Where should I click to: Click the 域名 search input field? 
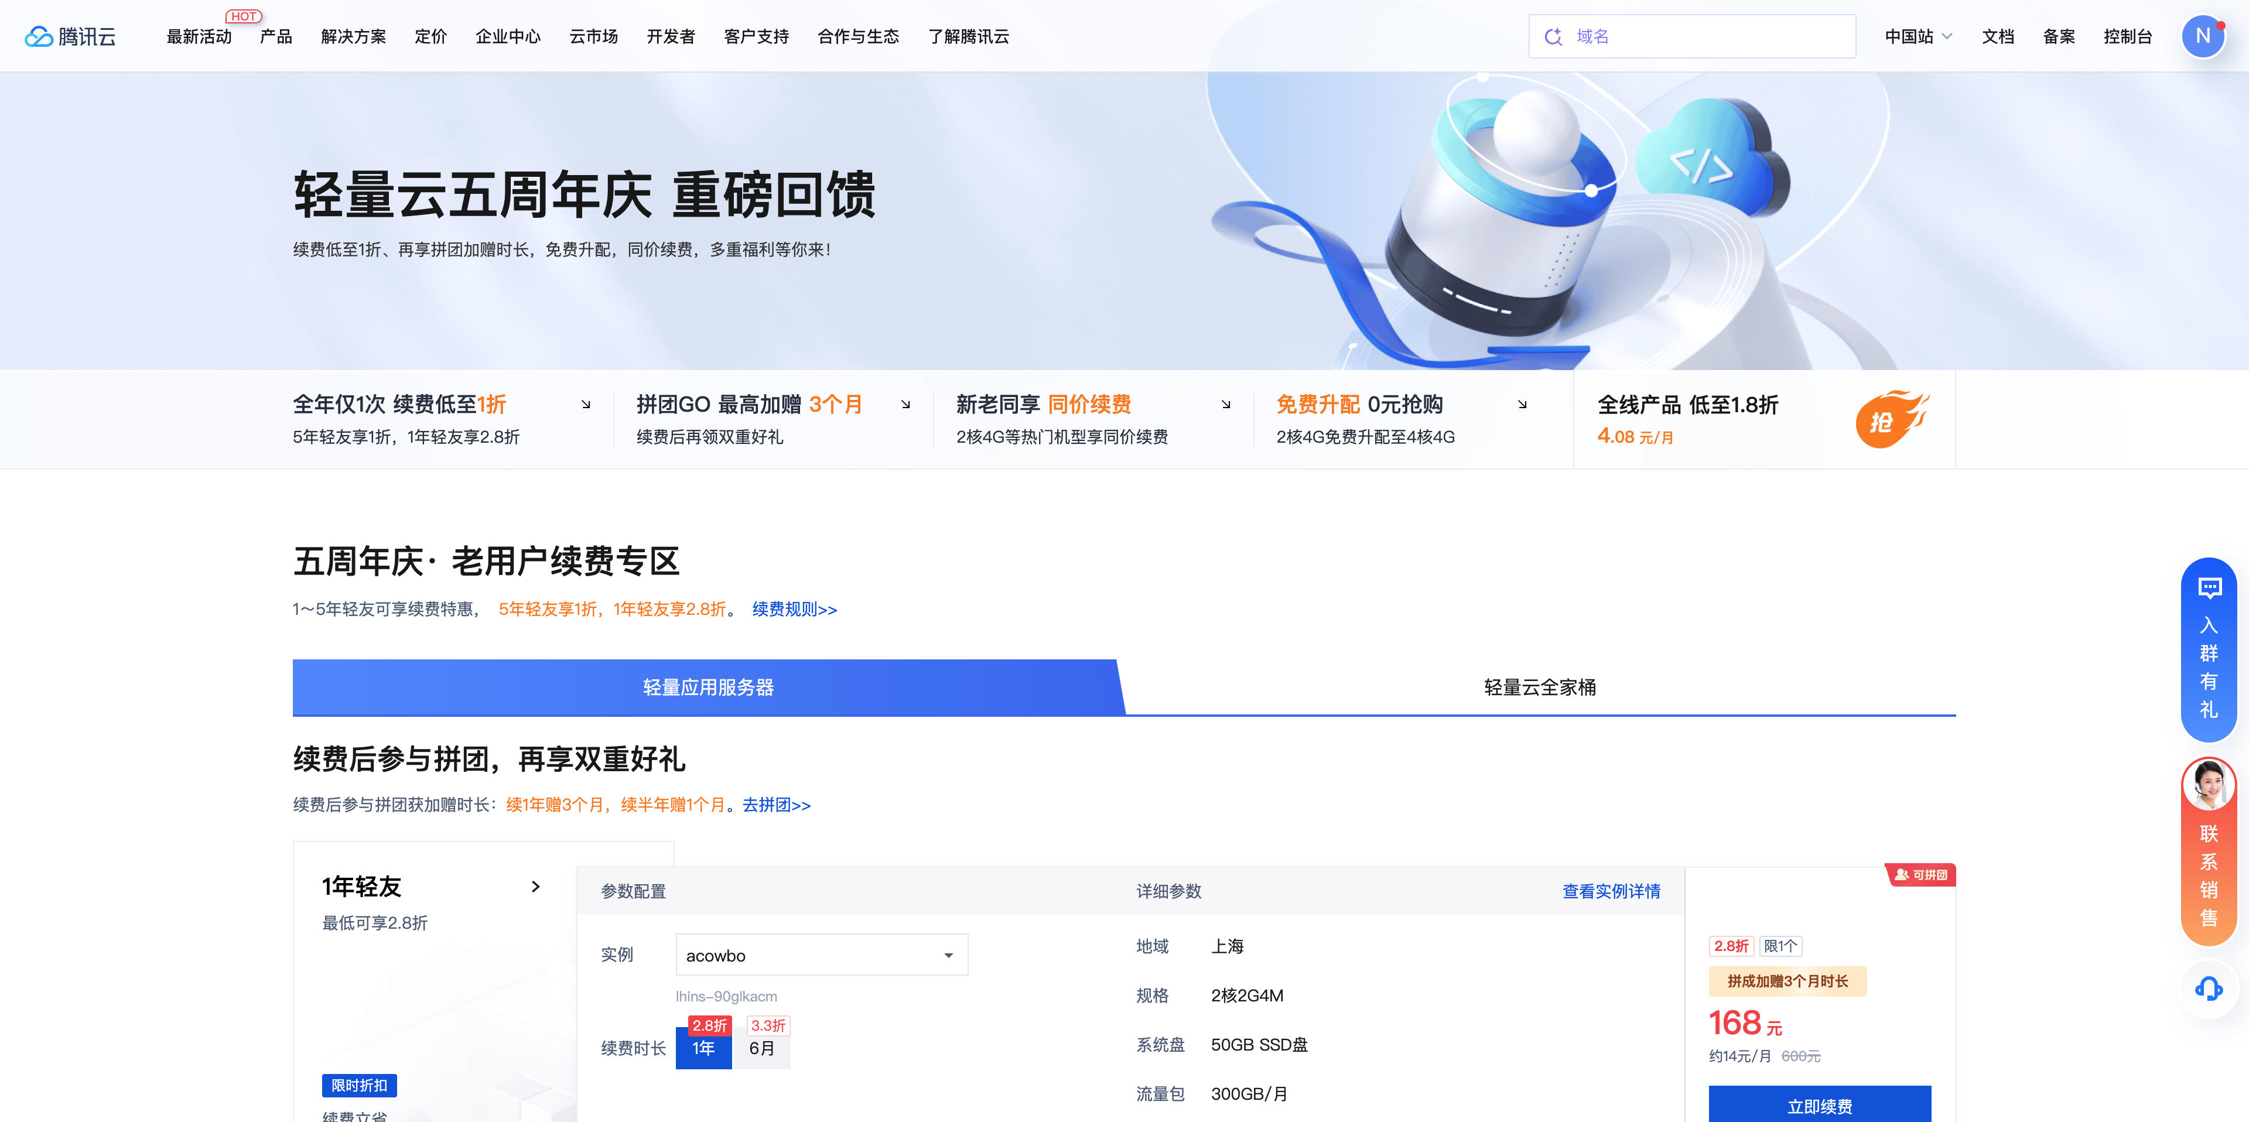[x=1703, y=36]
